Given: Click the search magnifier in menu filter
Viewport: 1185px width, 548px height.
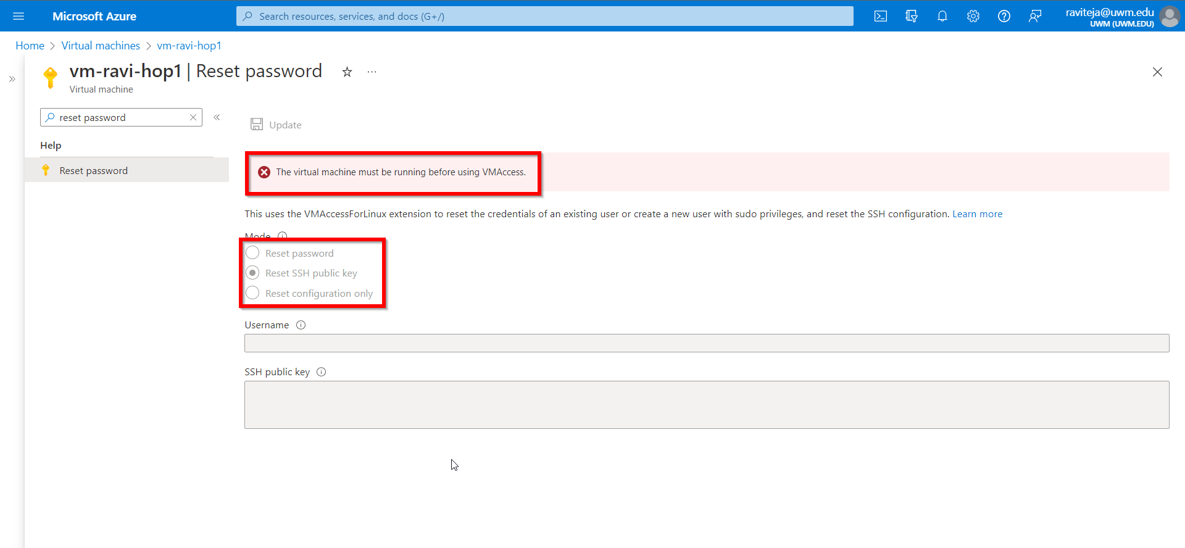Looking at the screenshot, I should (50, 117).
